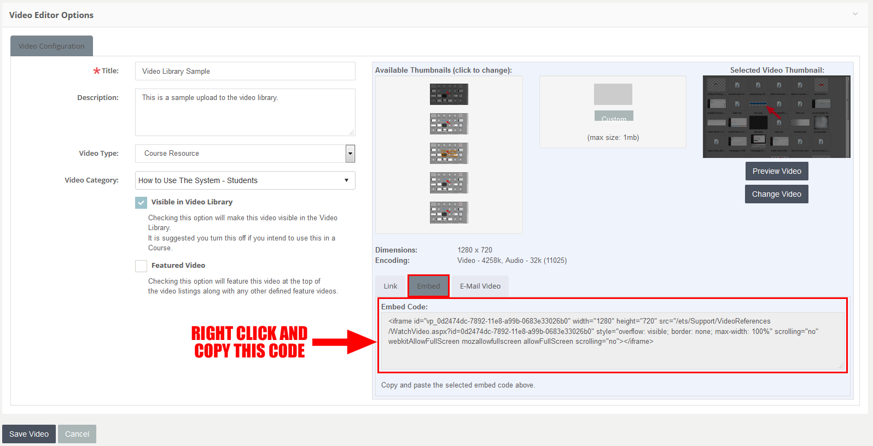Select the second available thumbnail
Viewport: 873px width, 446px height.
click(449, 124)
